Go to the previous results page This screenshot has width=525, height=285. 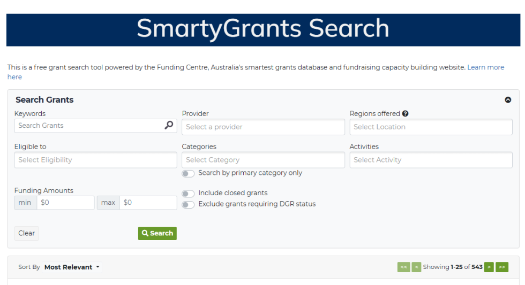tap(416, 267)
